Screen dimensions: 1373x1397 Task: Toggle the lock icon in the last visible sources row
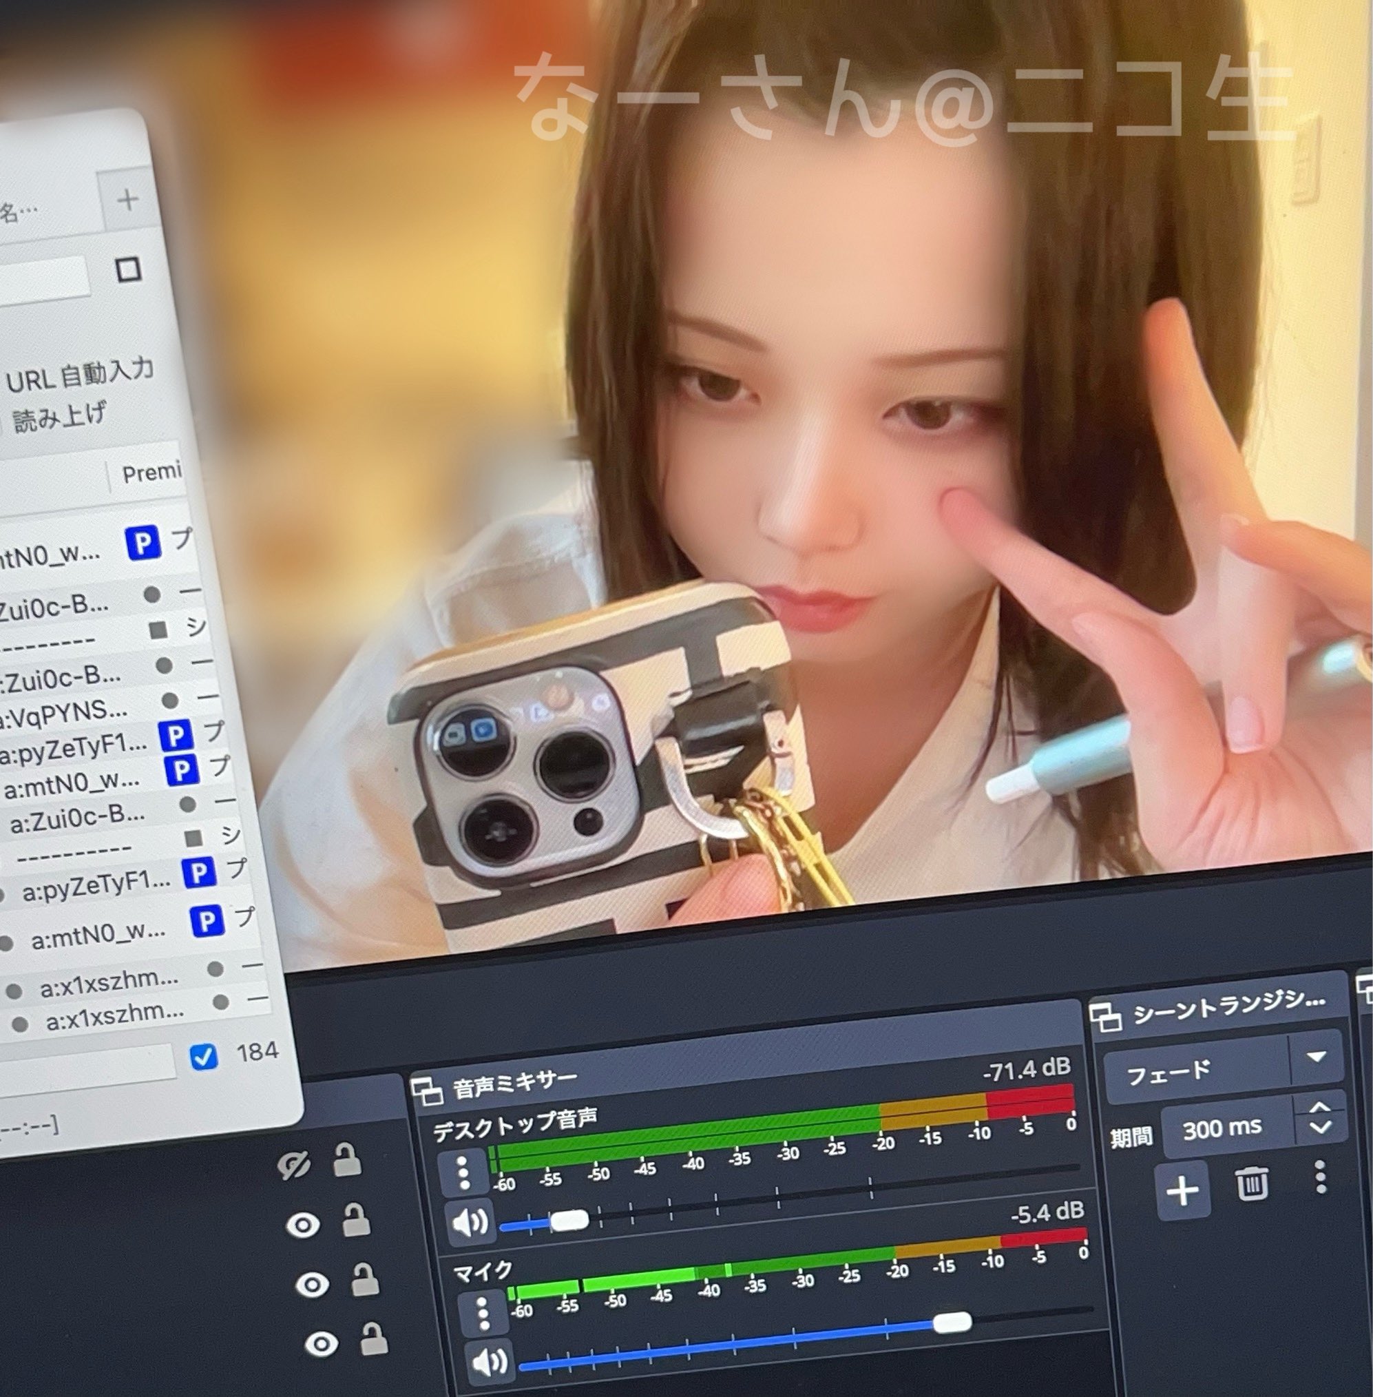point(373,1338)
